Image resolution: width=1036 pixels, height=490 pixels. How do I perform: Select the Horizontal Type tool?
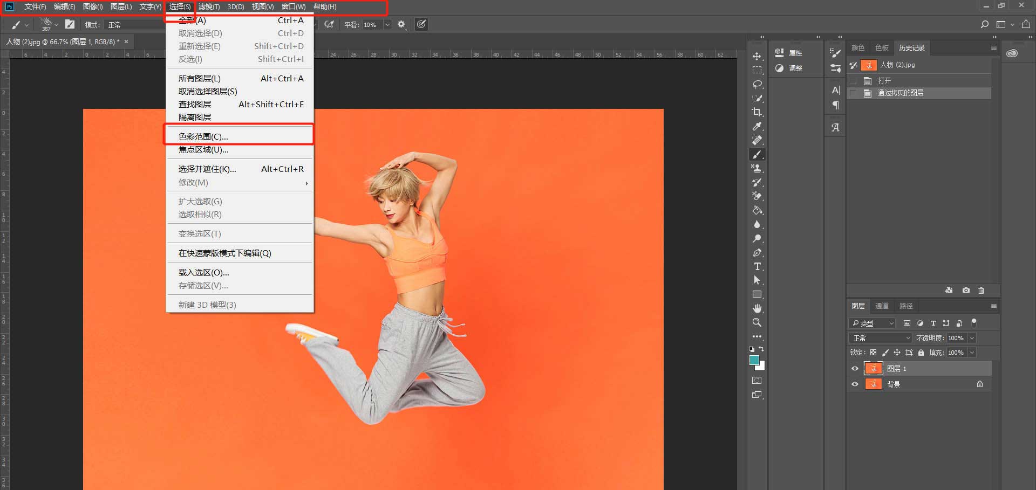pyautogui.click(x=757, y=266)
